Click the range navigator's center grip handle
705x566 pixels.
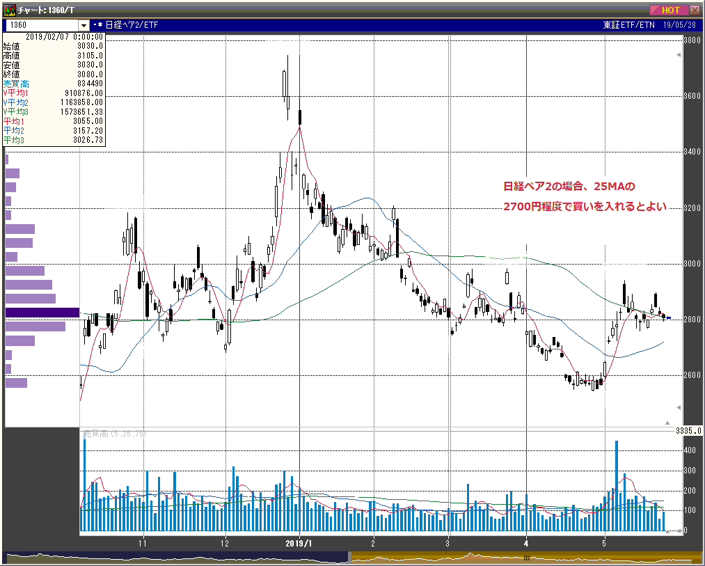(x=526, y=558)
